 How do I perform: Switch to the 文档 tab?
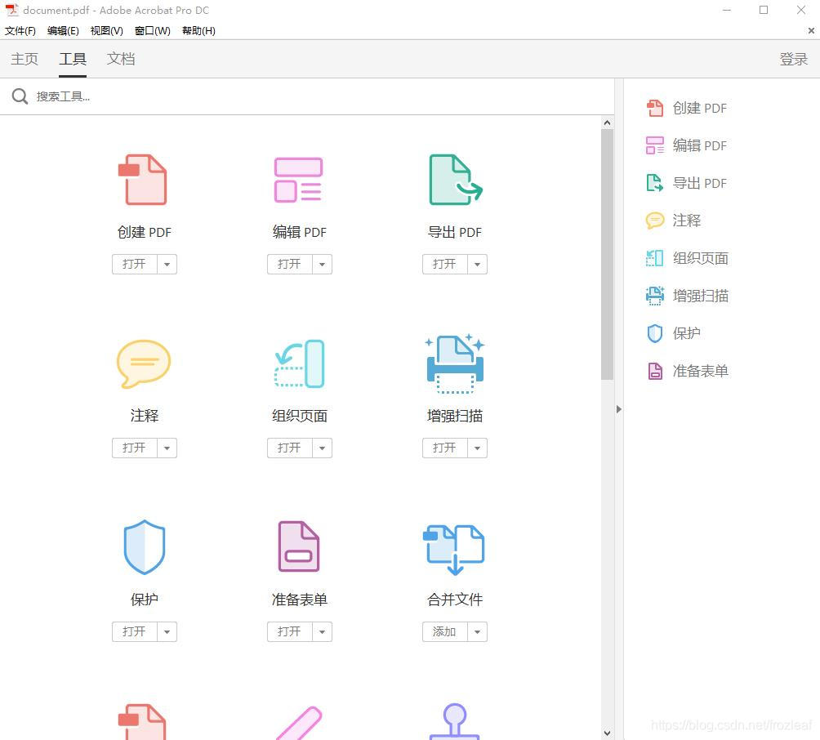pos(121,59)
